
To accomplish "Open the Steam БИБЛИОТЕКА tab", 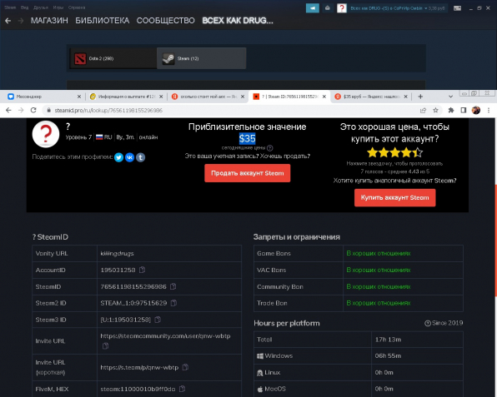I will point(102,21).
